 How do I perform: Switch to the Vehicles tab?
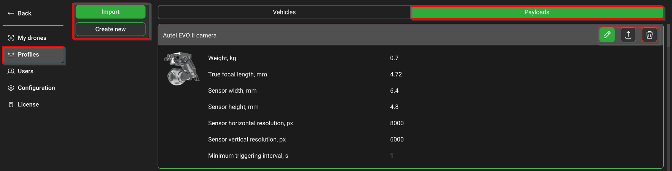(284, 12)
